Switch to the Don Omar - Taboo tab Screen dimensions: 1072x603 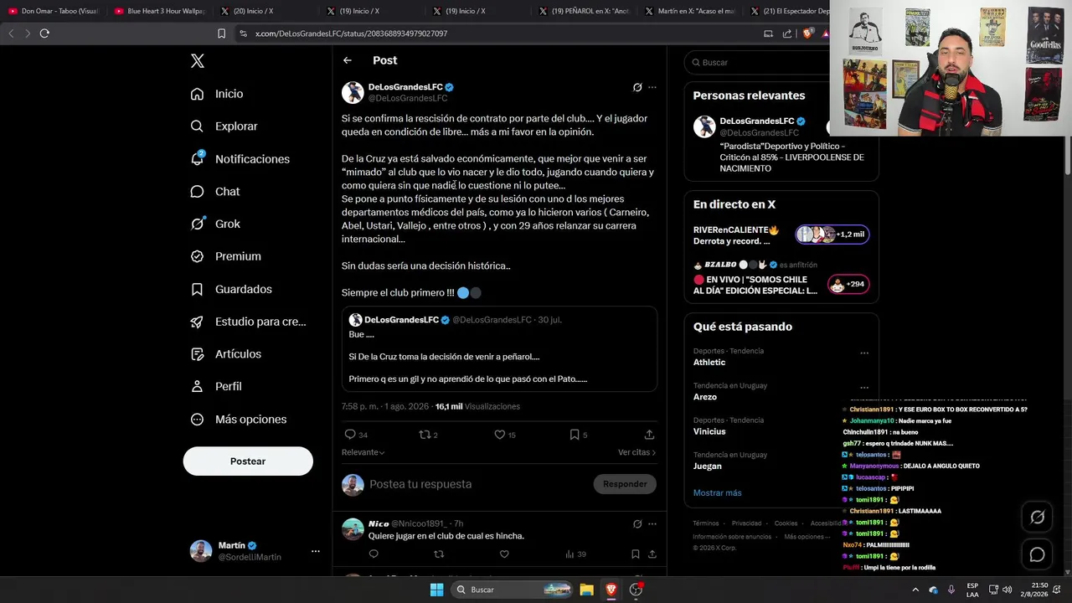54,11
